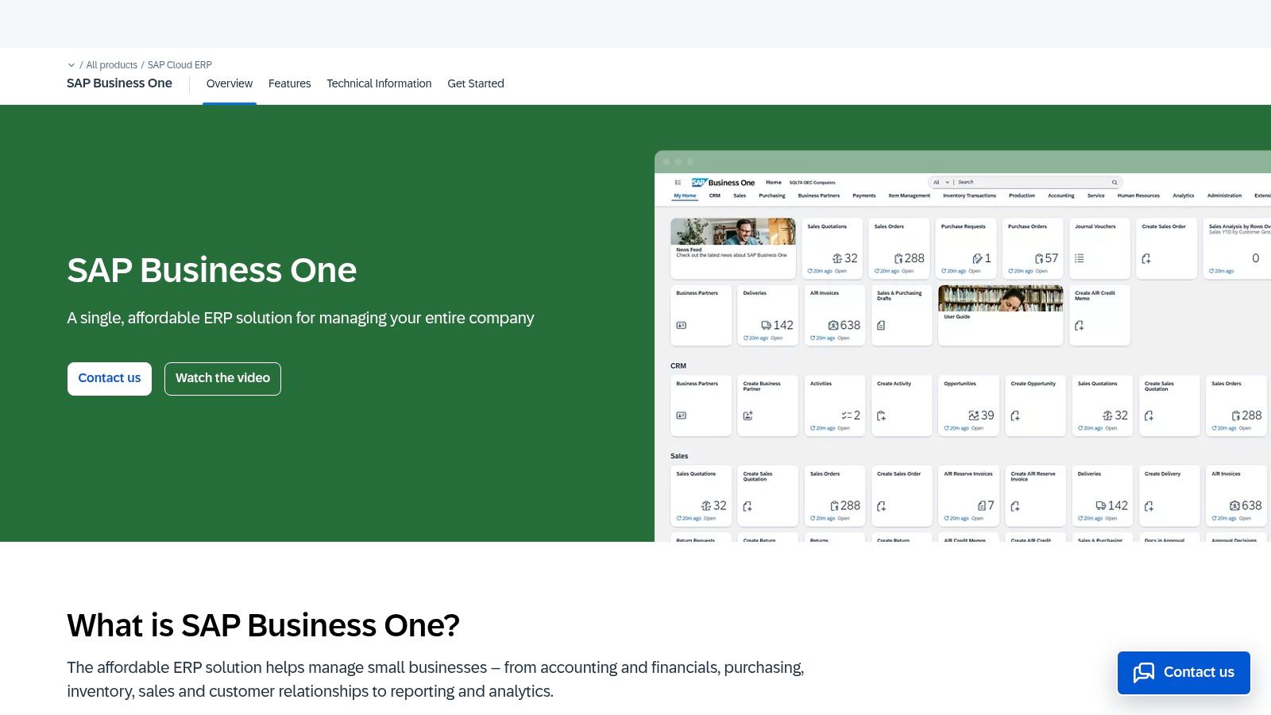The image size is (1271, 715).
Task: Select the Purchase Requests tile in the preview
Action: click(966, 249)
